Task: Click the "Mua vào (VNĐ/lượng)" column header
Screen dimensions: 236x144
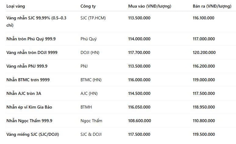Action: (x=150, y=6)
